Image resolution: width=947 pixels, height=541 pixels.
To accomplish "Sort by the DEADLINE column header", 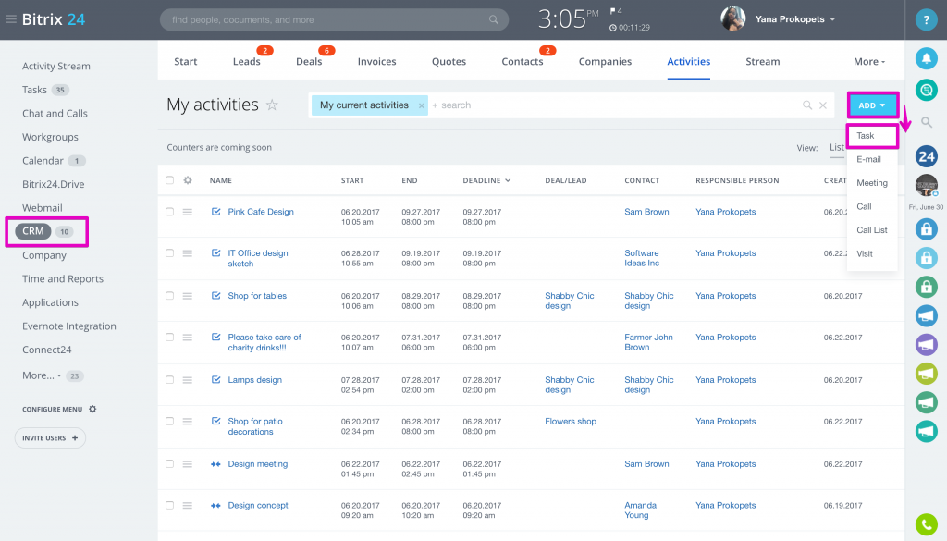I will (486, 180).
